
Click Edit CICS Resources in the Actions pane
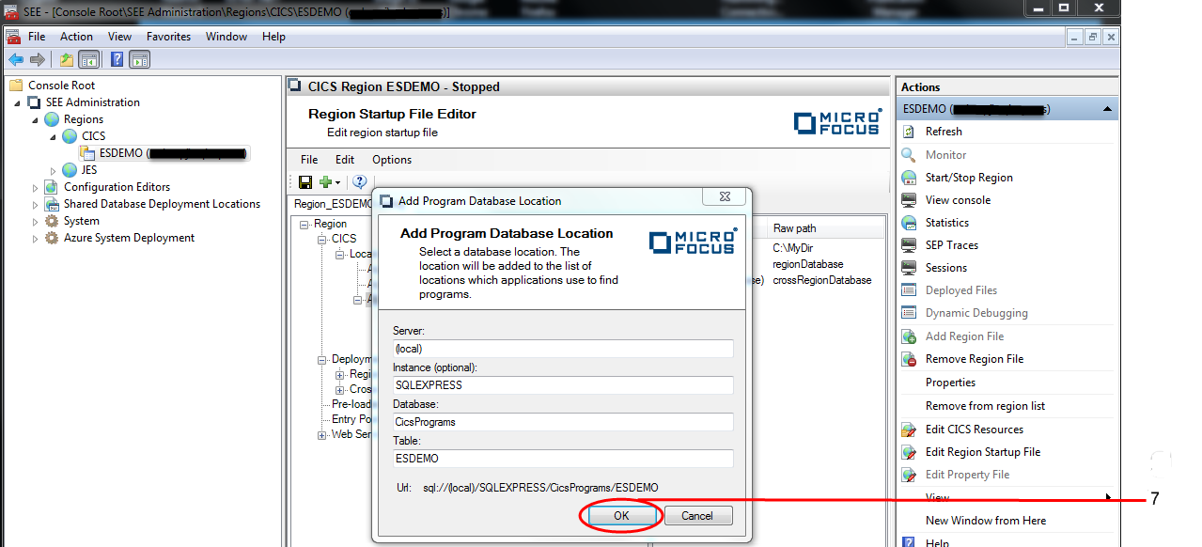975,430
